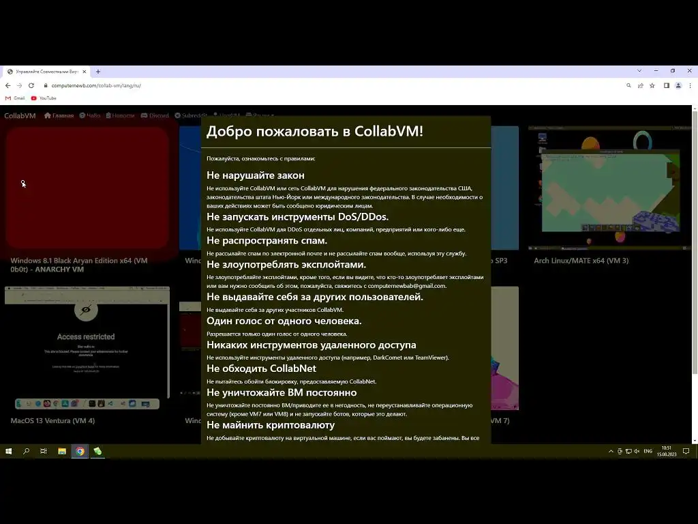Switch the ENG input language indicator
This screenshot has width=698, height=524.
point(648,452)
